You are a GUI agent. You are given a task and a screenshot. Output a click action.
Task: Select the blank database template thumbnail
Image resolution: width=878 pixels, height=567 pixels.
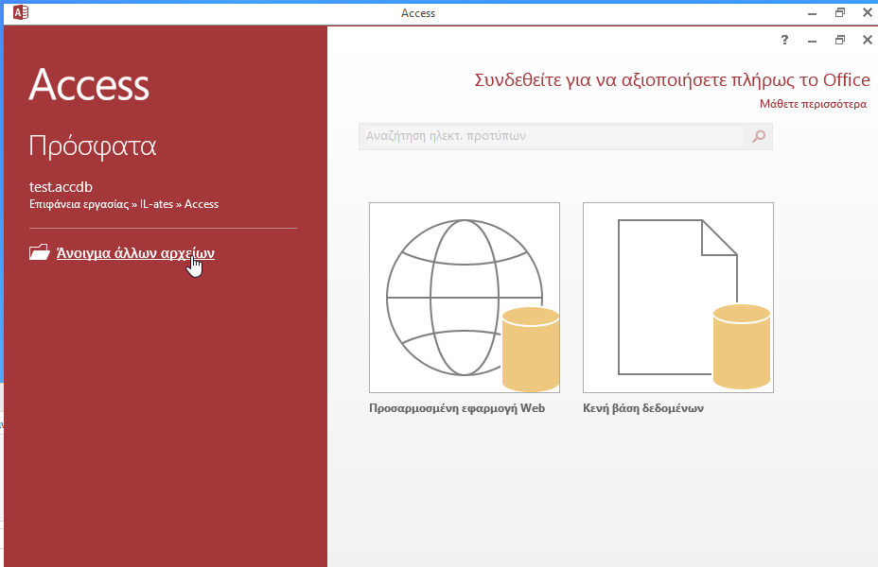coord(678,298)
